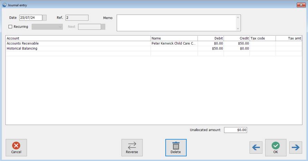Image resolution: width=308 pixels, height=161 pixels.
Task: Click the Date field showing 25/07/24
Action: coord(31,18)
